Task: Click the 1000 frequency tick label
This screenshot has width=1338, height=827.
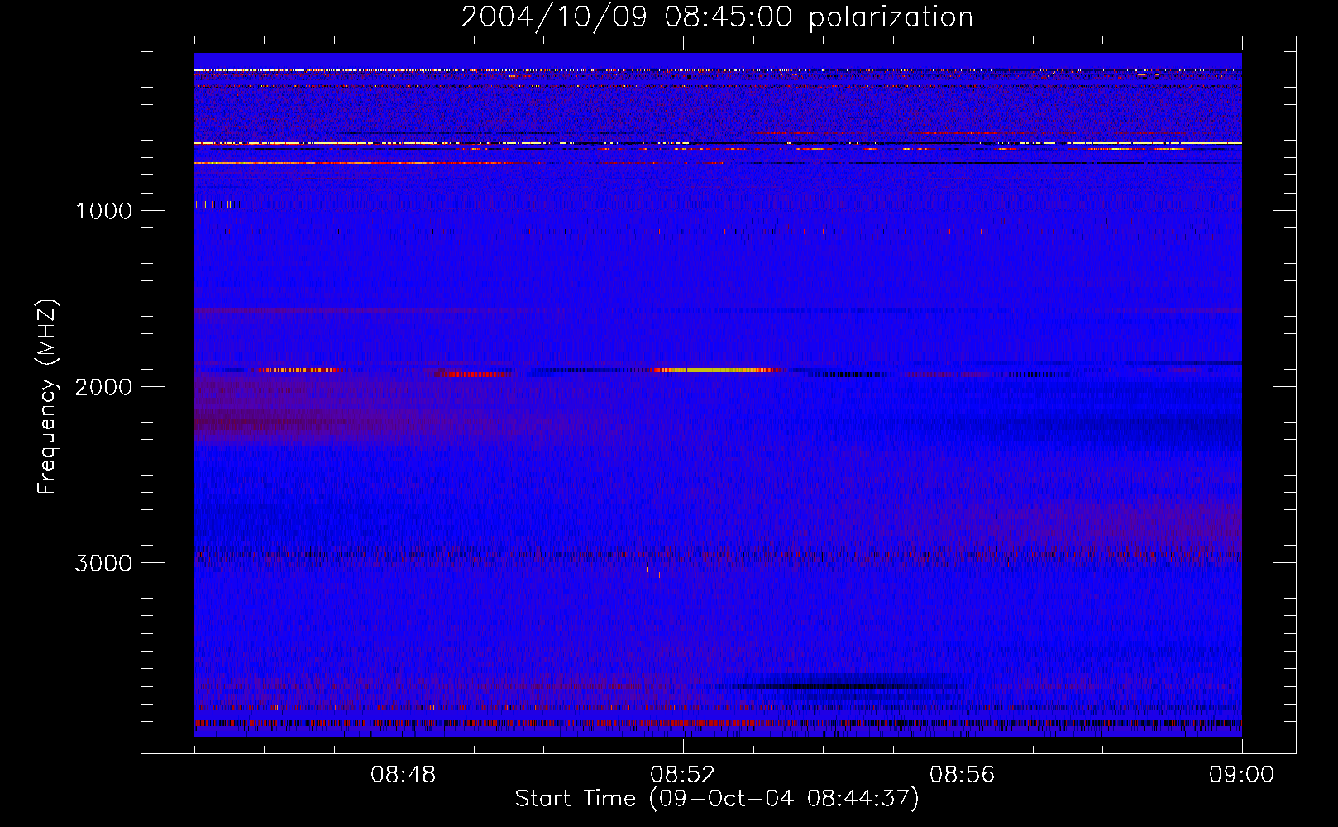Action: pyautogui.click(x=103, y=211)
